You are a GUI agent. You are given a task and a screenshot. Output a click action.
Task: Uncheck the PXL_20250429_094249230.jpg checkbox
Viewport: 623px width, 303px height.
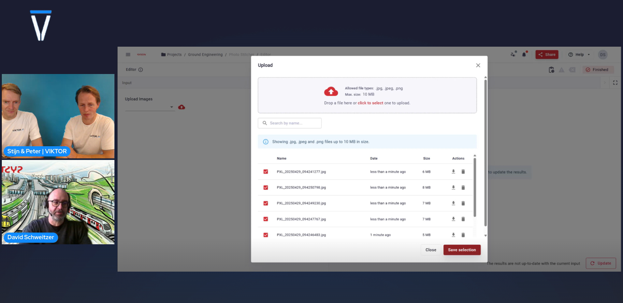(x=266, y=203)
